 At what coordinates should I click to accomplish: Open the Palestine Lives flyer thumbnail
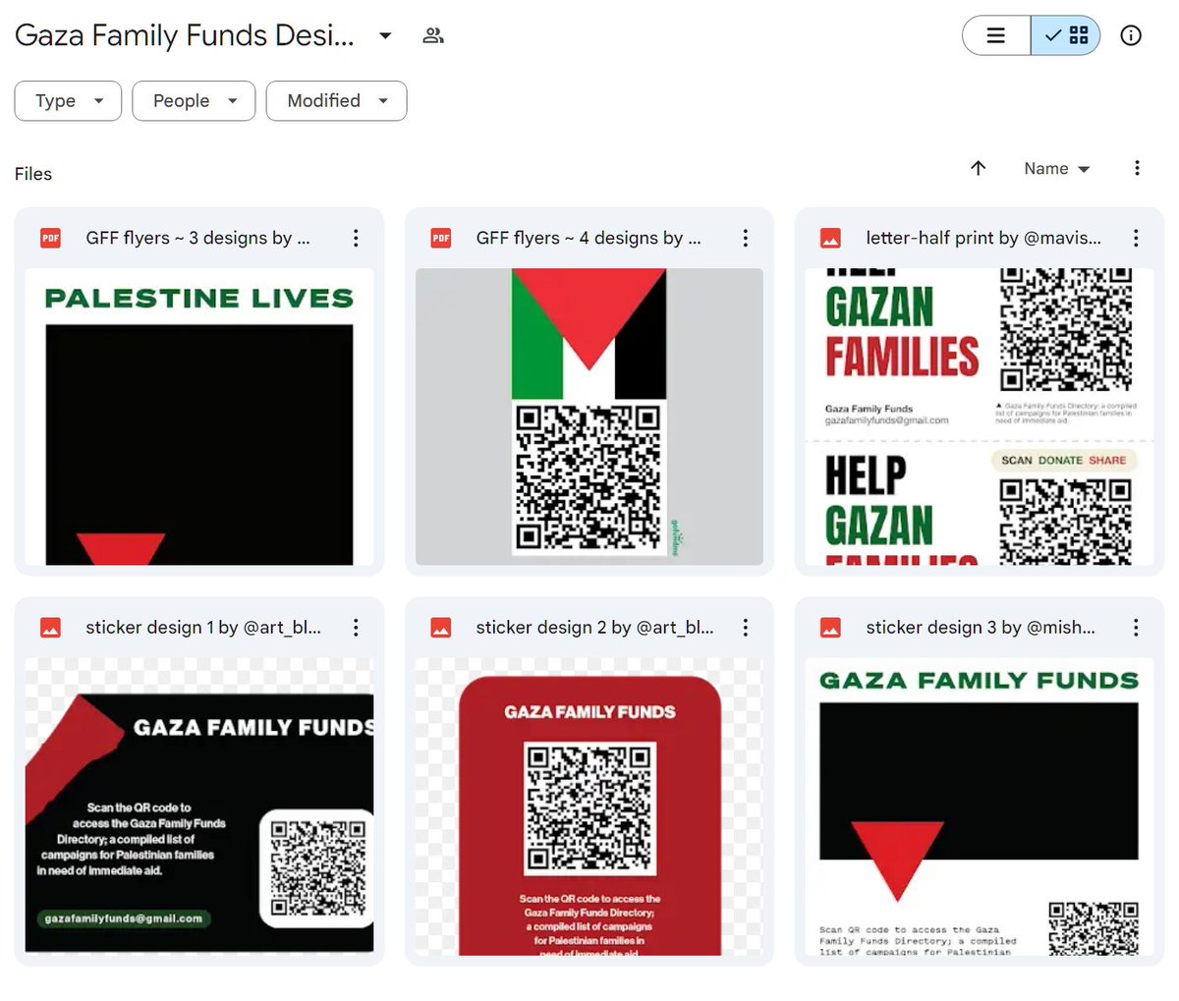tap(199, 417)
